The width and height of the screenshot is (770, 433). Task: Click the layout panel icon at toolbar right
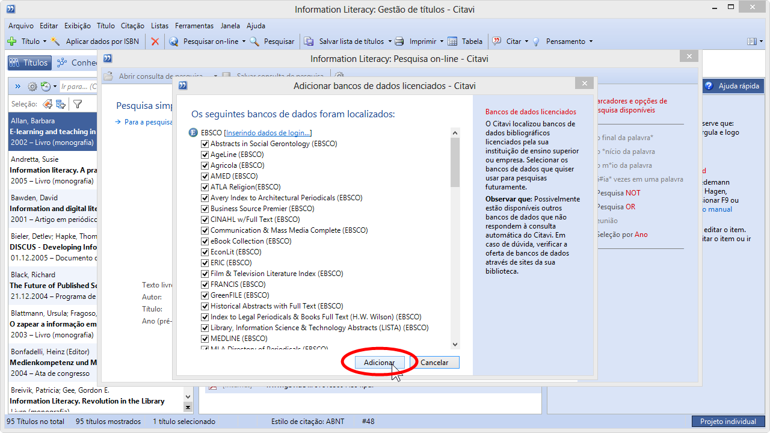pyautogui.click(x=751, y=41)
